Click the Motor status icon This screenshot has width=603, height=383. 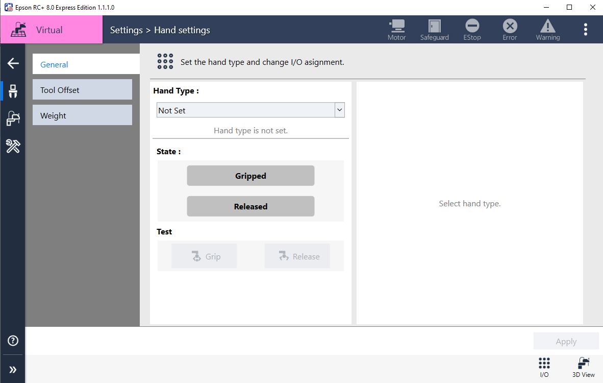coord(396,30)
